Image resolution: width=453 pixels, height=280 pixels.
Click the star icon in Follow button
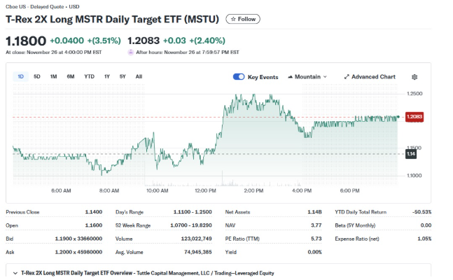click(x=232, y=19)
